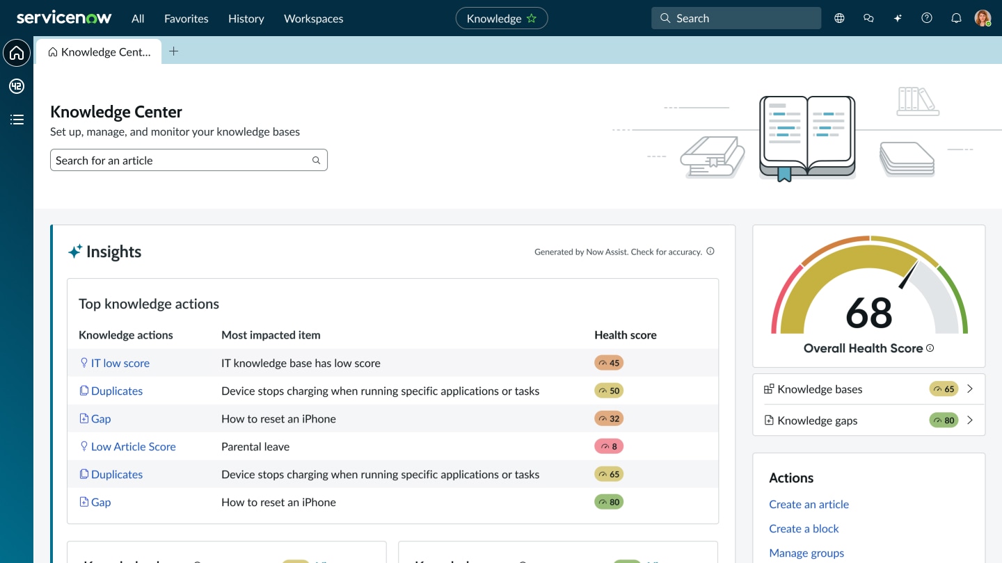Click the article search magnifier icon
1002x563 pixels.
click(316, 161)
